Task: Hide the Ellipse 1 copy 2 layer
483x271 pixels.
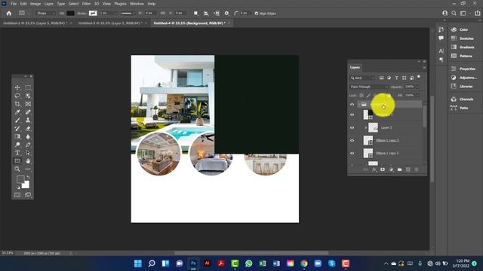Action: (352, 141)
